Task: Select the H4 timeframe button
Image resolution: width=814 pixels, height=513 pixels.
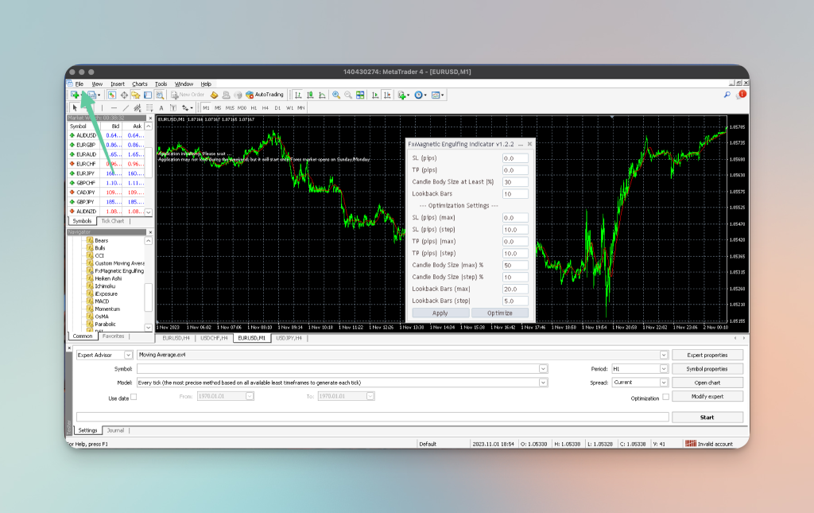Action: click(266, 108)
